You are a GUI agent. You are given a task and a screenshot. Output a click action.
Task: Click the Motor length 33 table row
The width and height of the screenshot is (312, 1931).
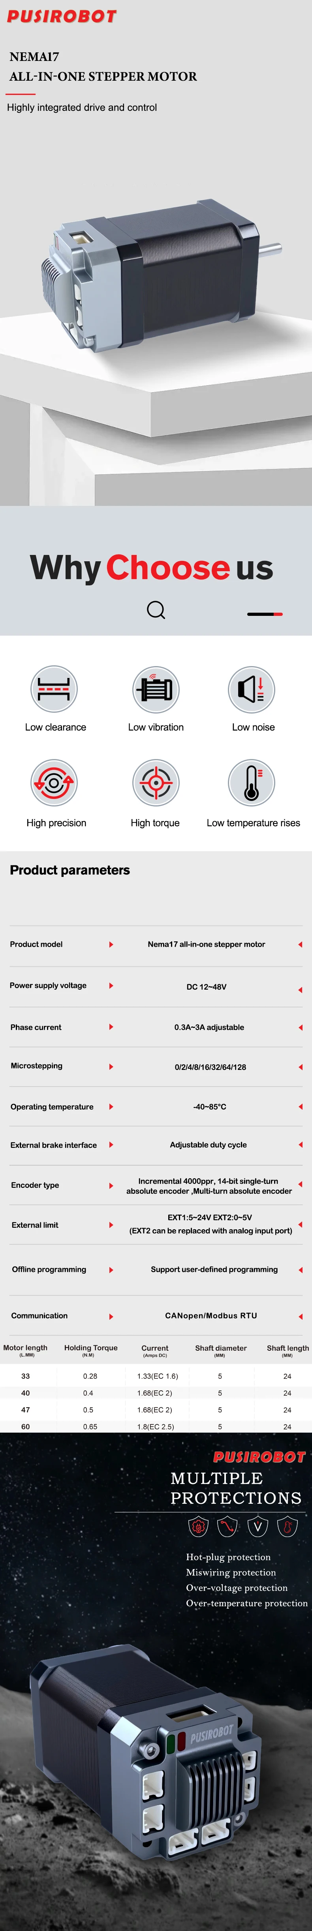156,1376
